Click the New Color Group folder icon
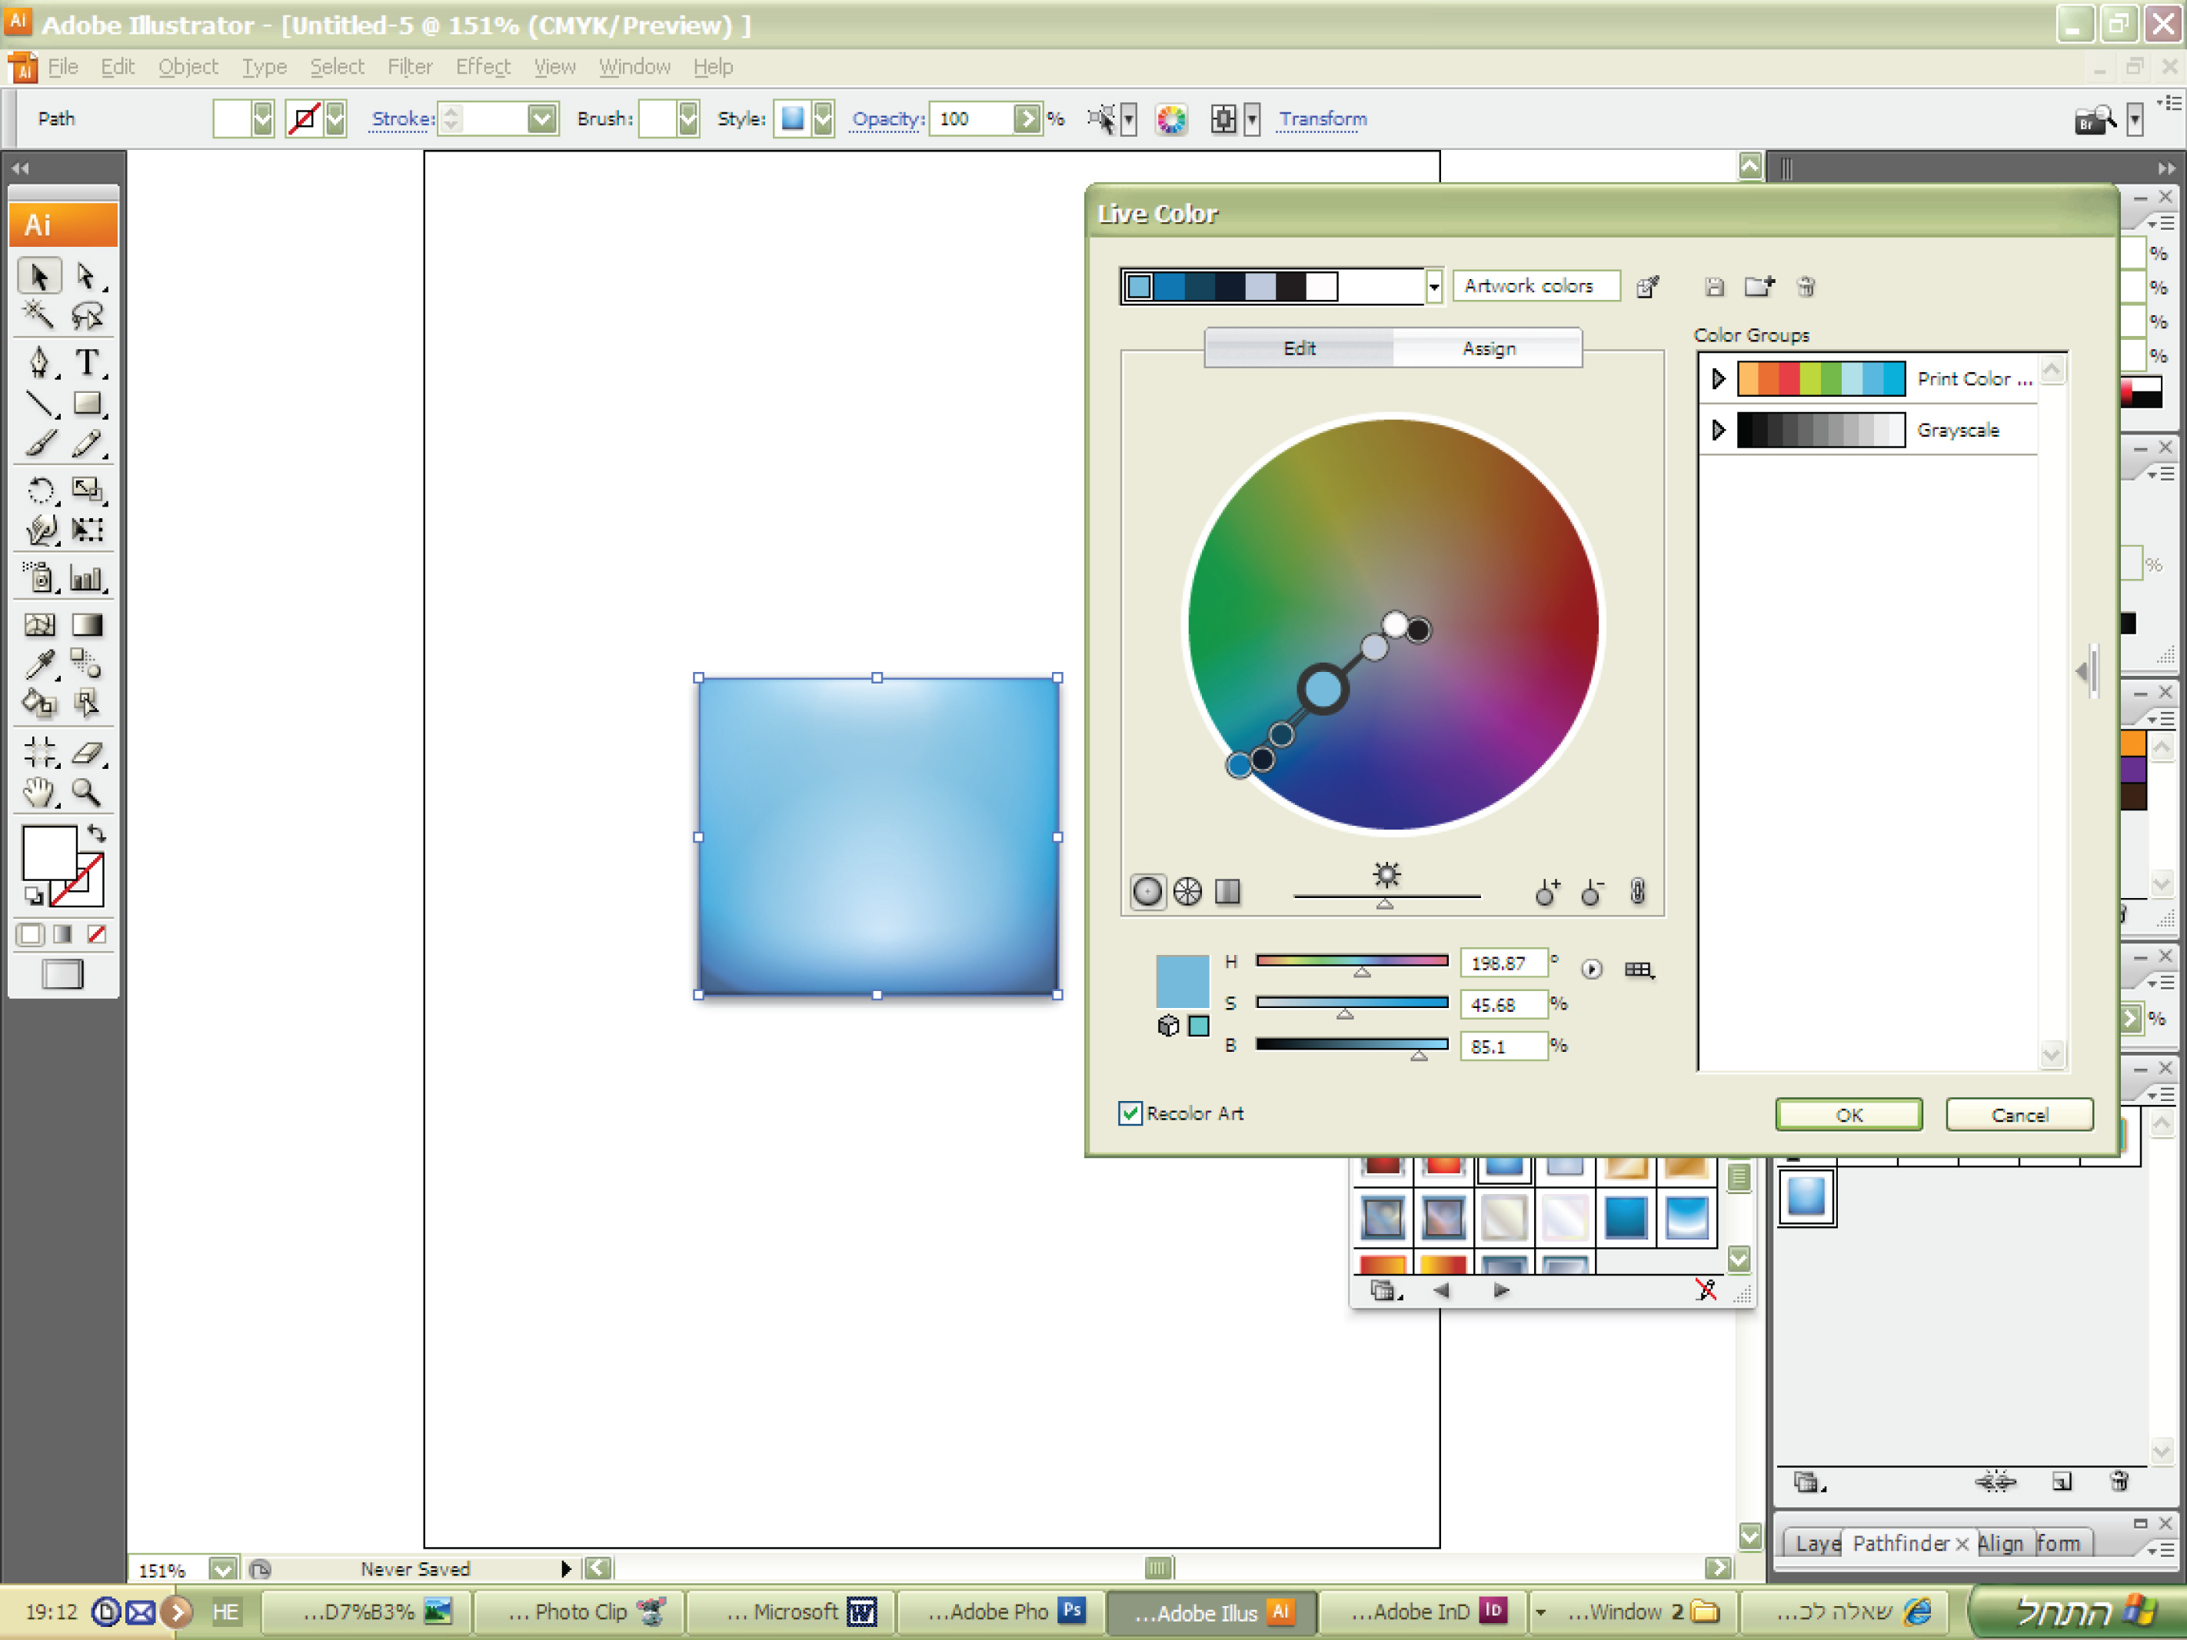 (1759, 287)
